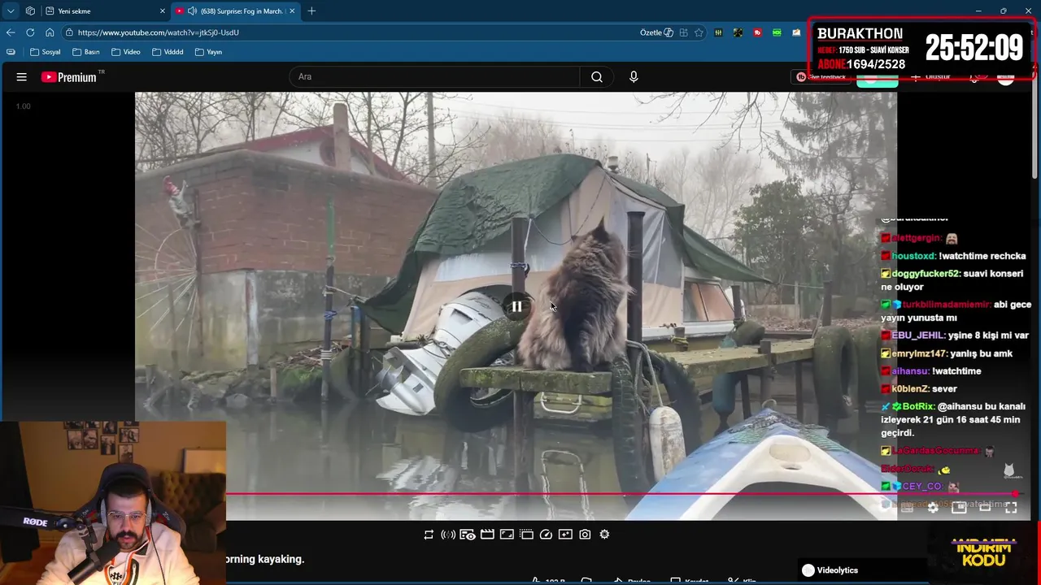The width and height of the screenshot is (1041, 585).
Task: Click the screen-with-eye icon below the player
Action: point(468,535)
